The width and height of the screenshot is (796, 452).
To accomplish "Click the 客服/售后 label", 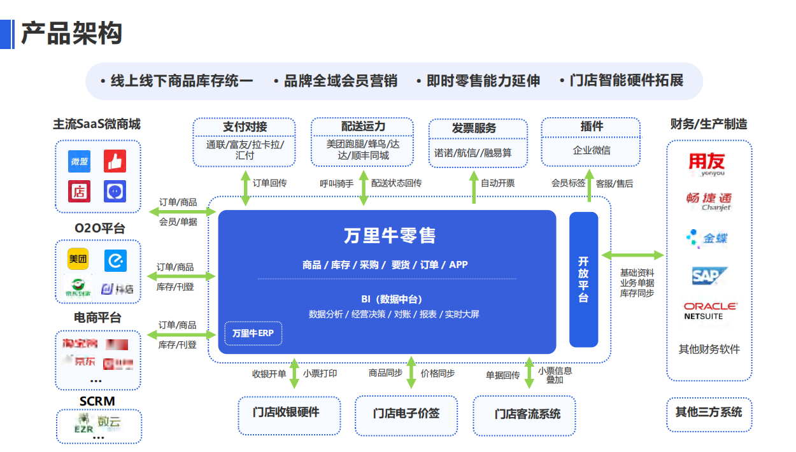I will point(615,183).
